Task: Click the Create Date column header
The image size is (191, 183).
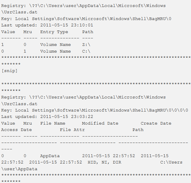Action: point(156,123)
